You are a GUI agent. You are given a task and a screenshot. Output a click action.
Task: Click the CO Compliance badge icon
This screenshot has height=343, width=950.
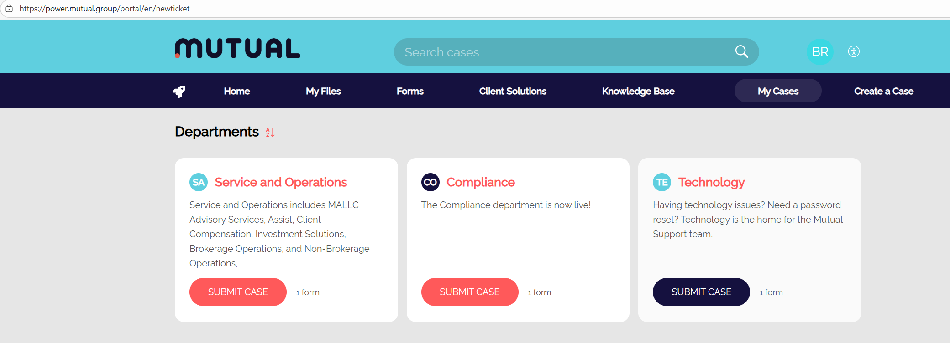(430, 182)
